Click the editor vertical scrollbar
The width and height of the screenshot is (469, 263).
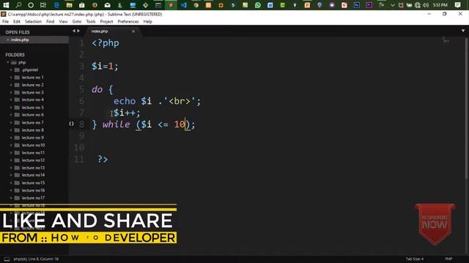pos(467,109)
